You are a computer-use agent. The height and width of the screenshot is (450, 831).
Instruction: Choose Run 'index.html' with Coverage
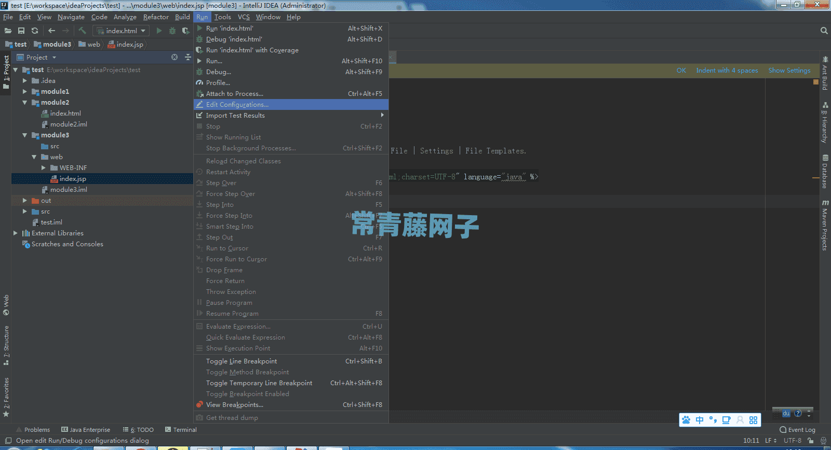(291, 50)
